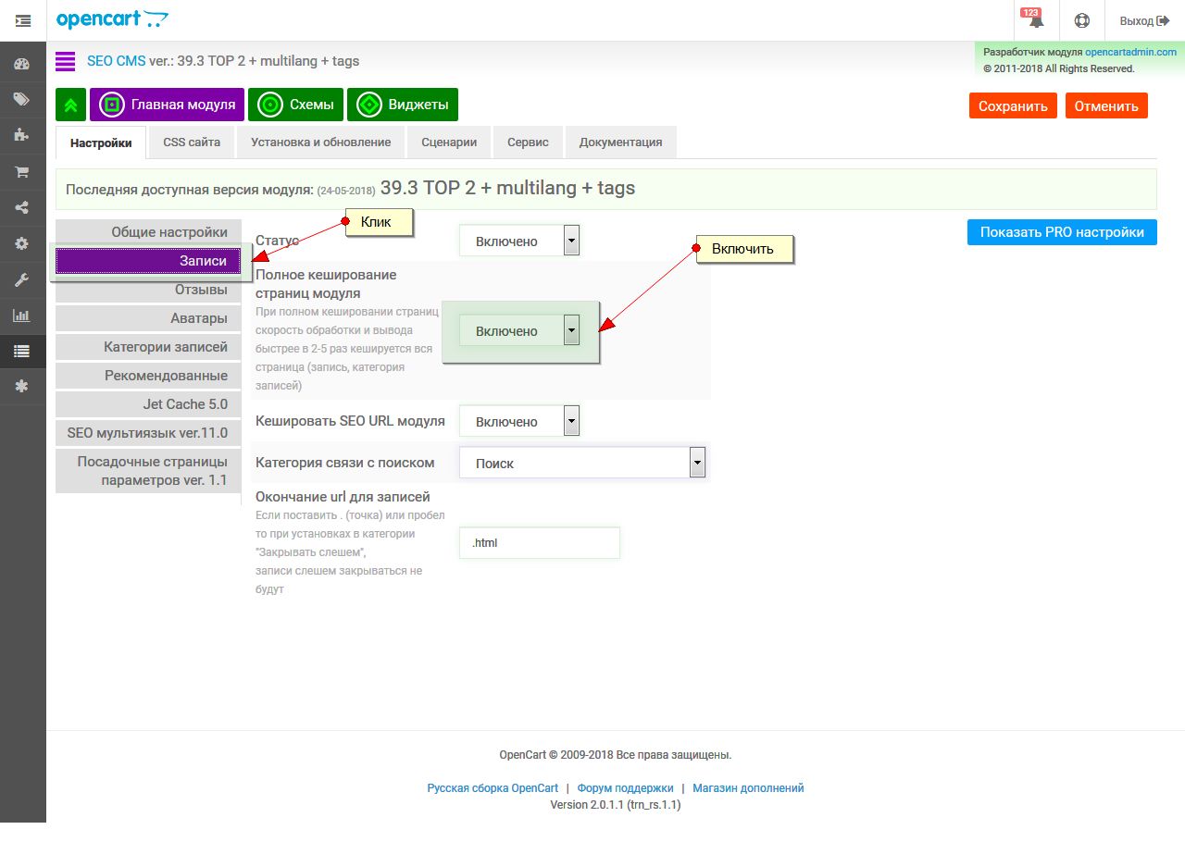
Task: Open the Tools wrench icon in sidebar
Action: click(x=22, y=279)
